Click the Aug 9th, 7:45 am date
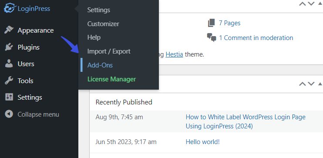The height and width of the screenshot is (158, 323). 119,117
